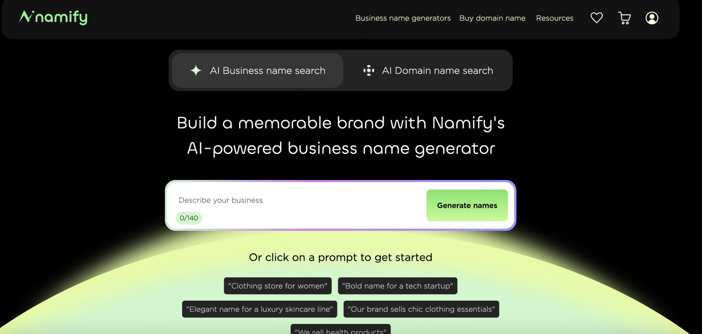
Task: Switch to AI Business name search tab
Action: (267, 71)
